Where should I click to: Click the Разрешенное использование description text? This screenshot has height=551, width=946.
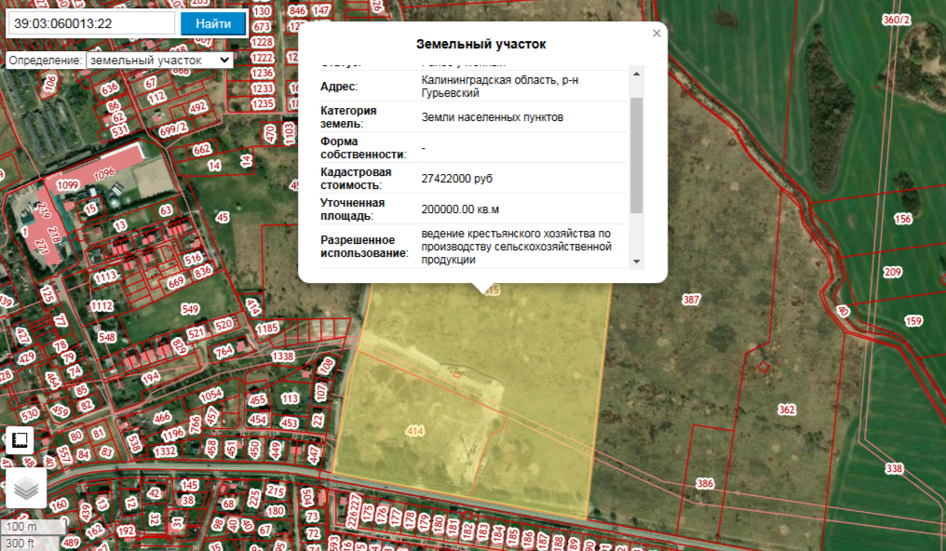[515, 247]
